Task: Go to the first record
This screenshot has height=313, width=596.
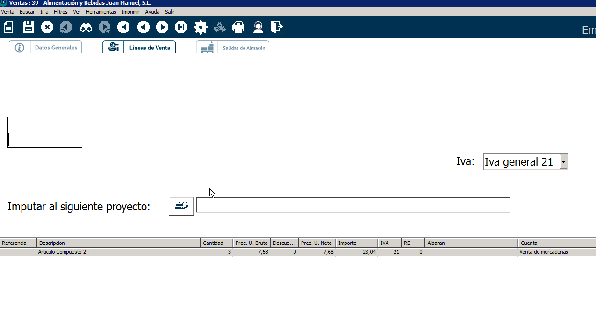Action: 123,27
